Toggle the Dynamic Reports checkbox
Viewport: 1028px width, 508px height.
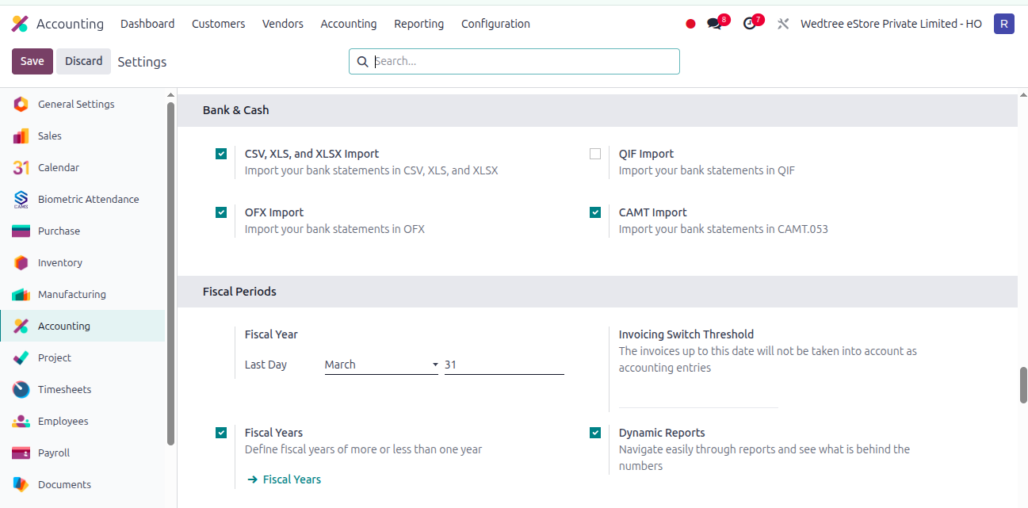pos(595,433)
